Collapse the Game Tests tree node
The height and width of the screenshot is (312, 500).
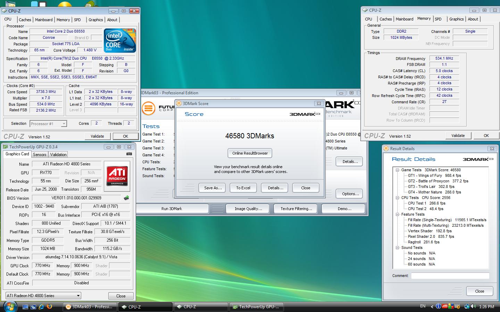[x=397, y=170]
